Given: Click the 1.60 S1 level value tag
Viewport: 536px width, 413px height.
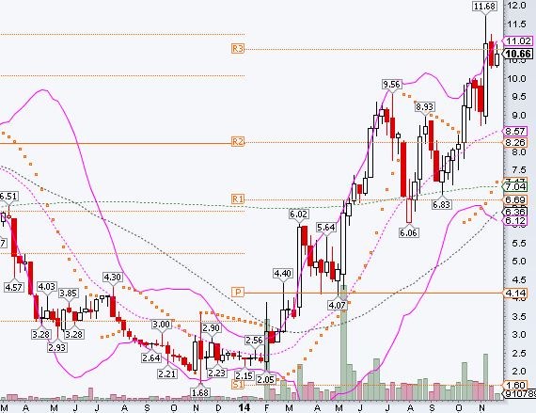Looking at the screenshot, I should coord(515,386).
